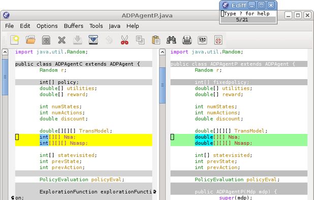Screen dimensions: 314x200
Task: Kill buffer using X toolbar icon
Action: [x=61, y=40]
